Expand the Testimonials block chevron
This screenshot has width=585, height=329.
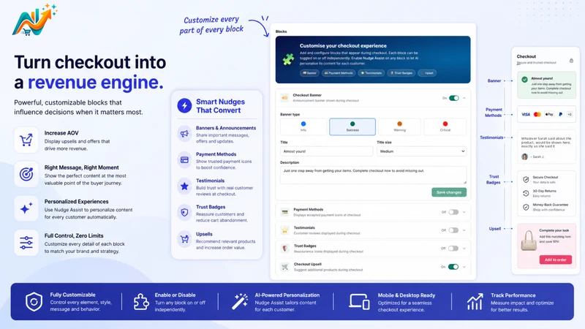[464, 230]
